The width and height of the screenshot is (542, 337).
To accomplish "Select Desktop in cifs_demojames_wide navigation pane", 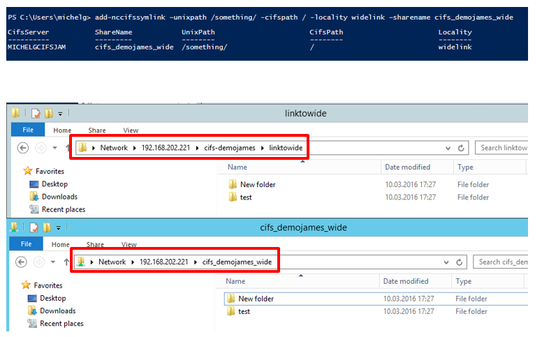I will coord(52,299).
